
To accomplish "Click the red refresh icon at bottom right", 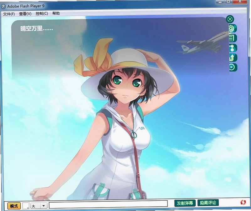I will pyautogui.click(x=243, y=202).
